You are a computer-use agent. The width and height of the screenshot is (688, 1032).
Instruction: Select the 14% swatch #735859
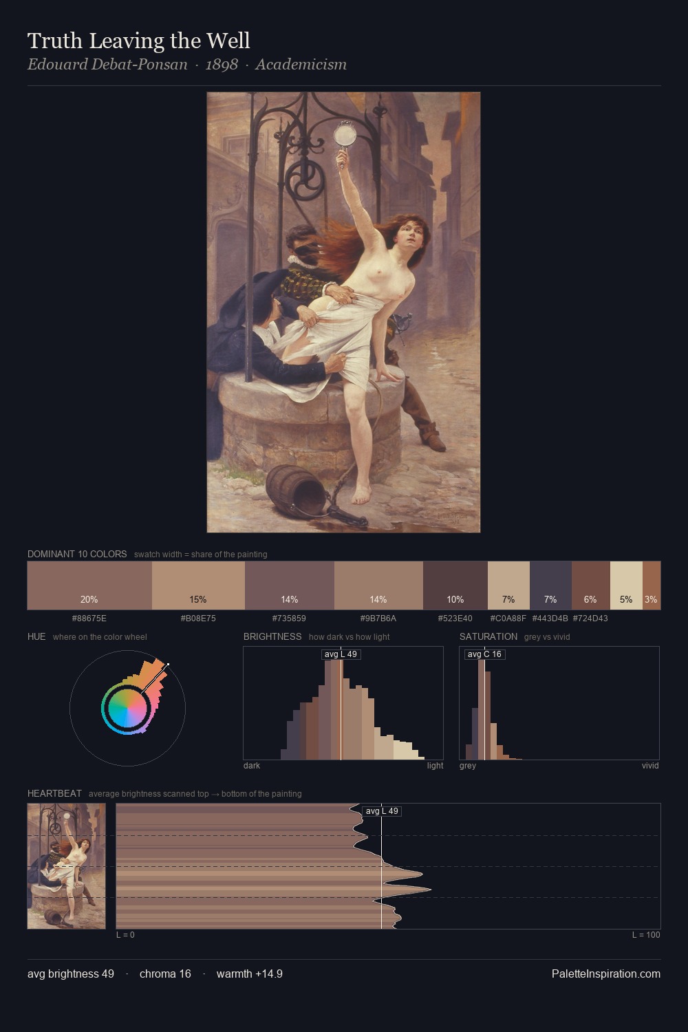click(x=290, y=585)
